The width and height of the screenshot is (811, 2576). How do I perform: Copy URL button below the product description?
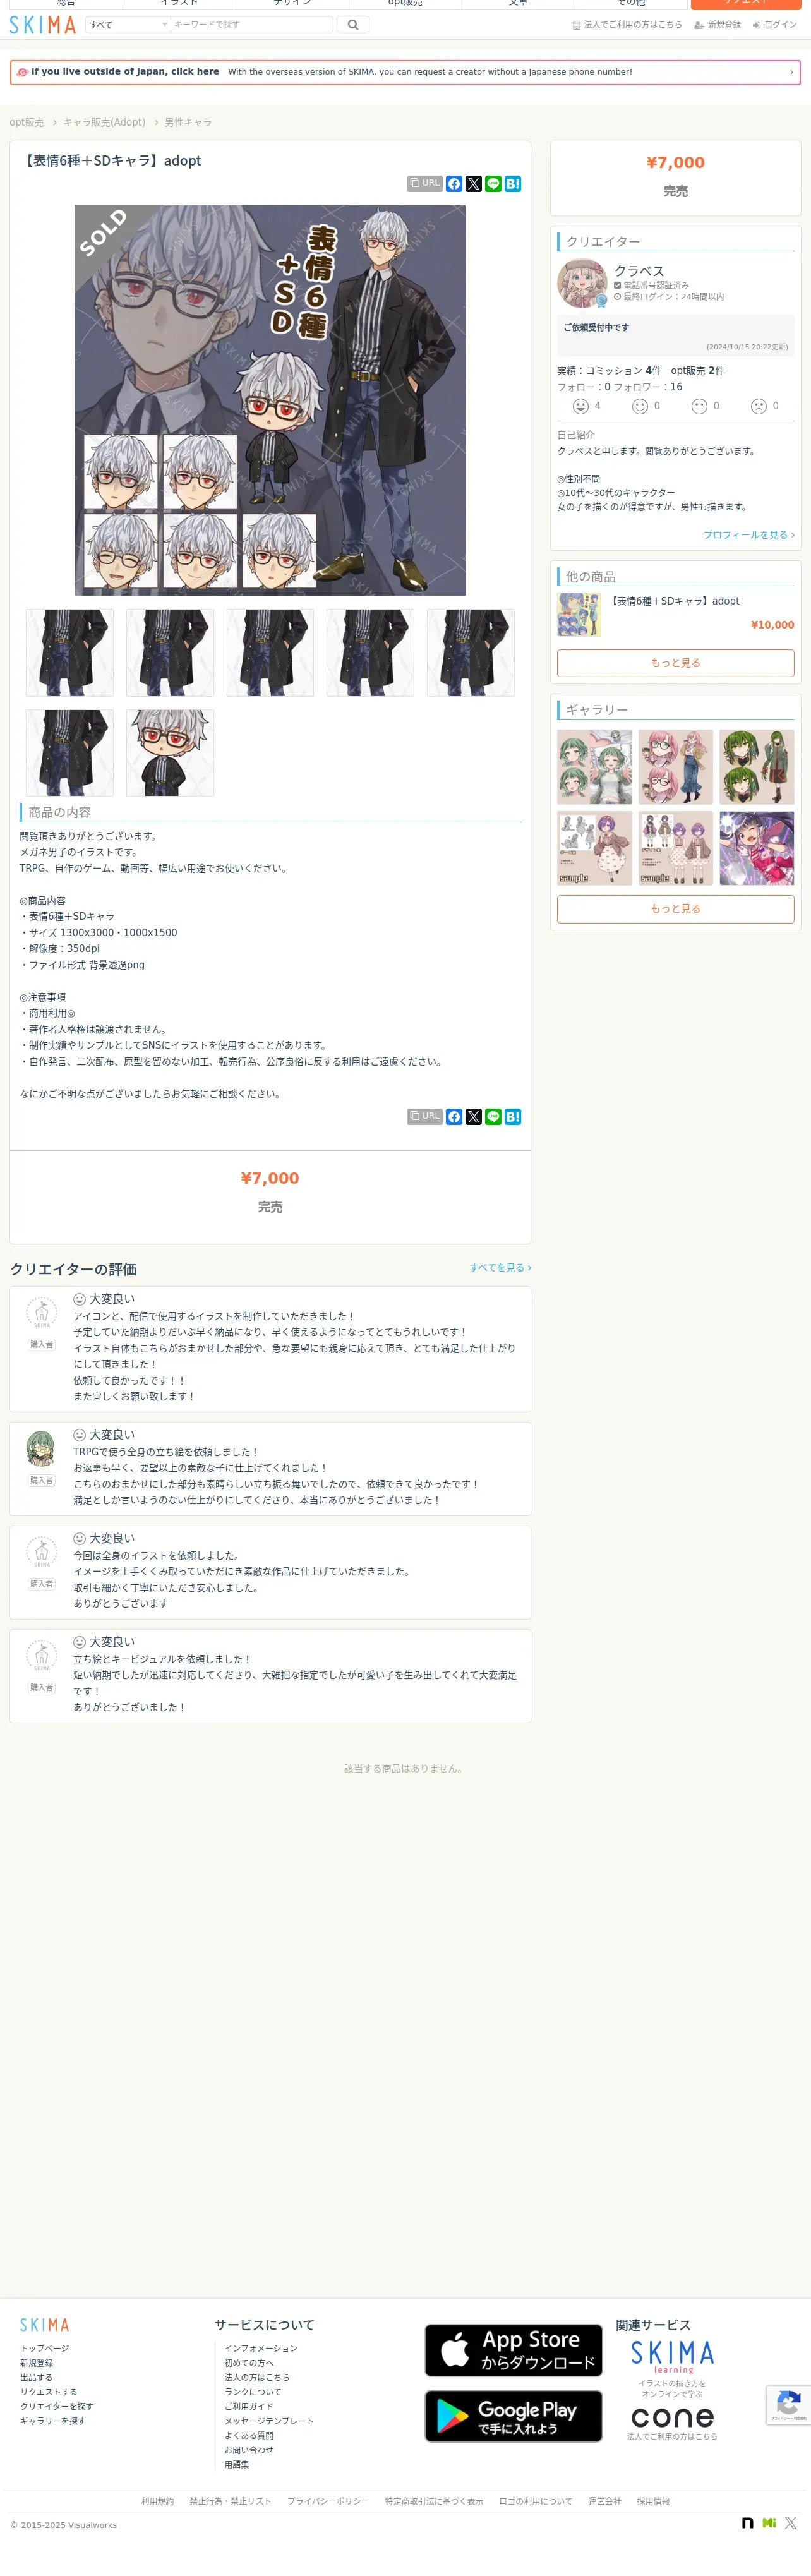point(425,1117)
